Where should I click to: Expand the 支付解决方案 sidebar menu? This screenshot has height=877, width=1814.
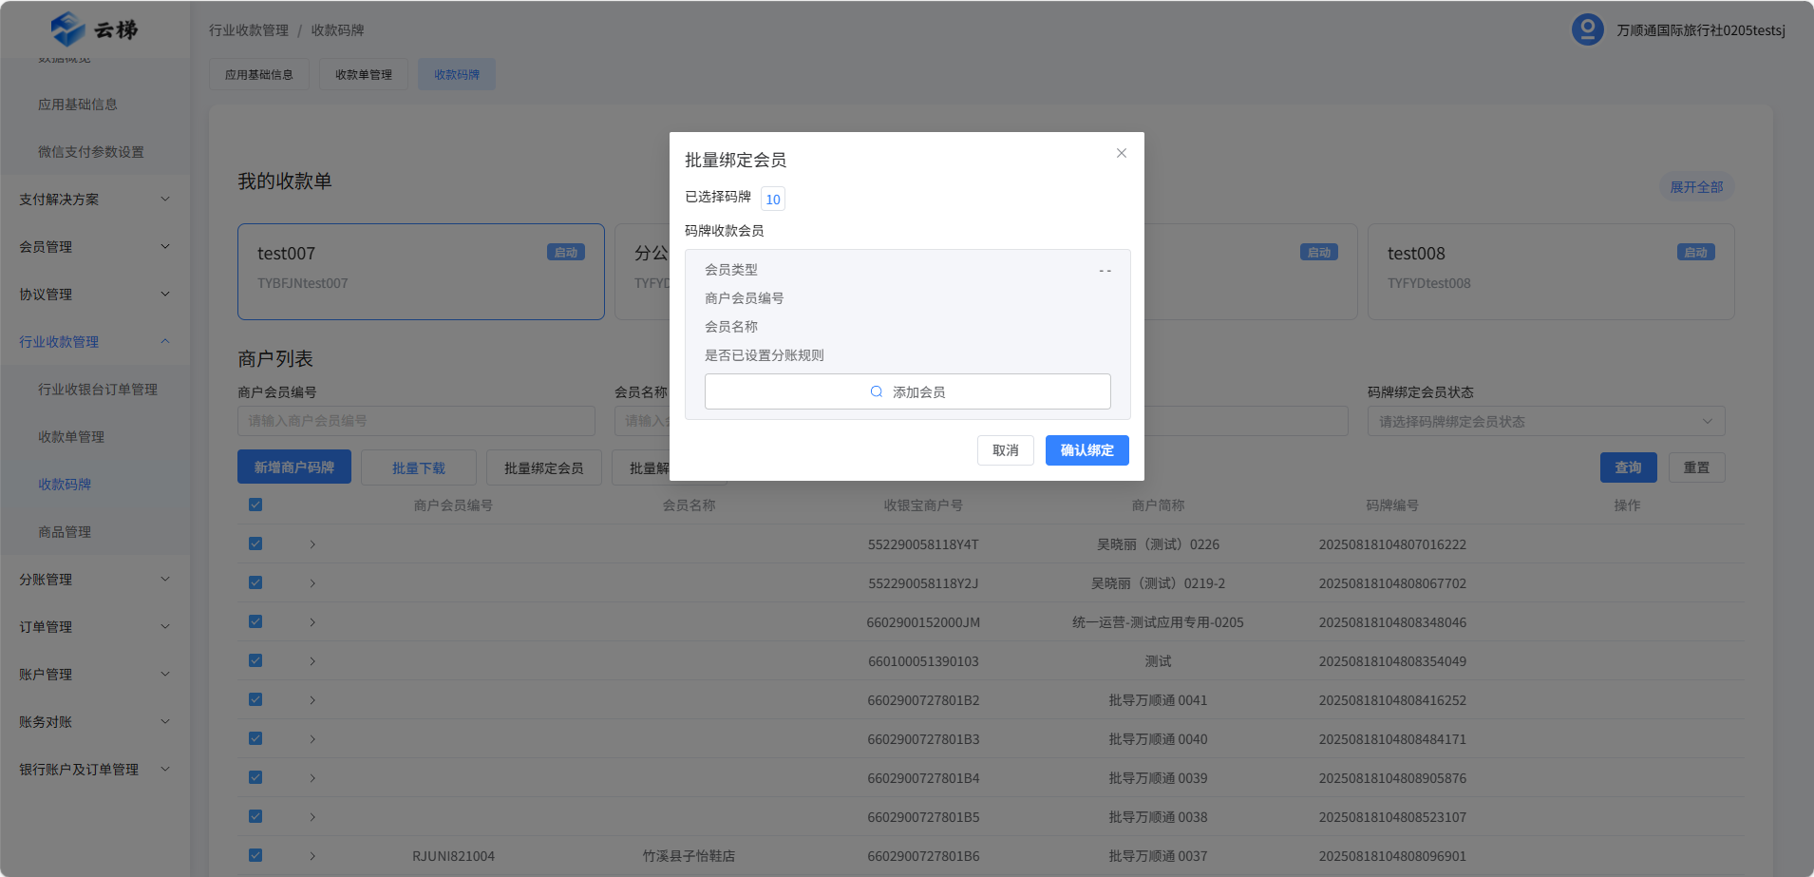[x=95, y=200]
